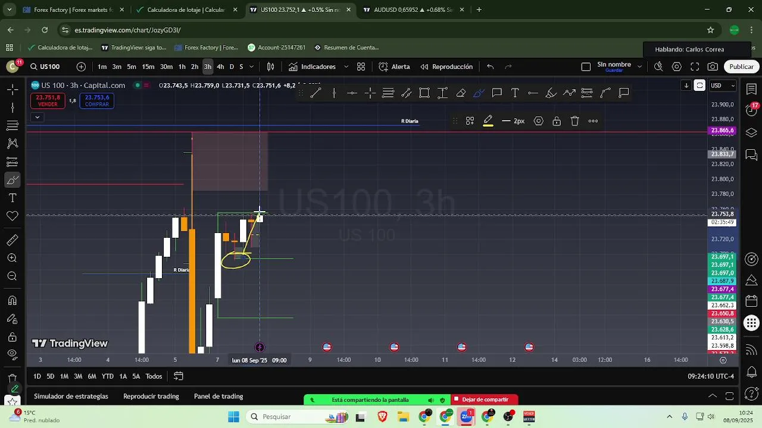
Task: Toggle stay in drawing mode pencil-lock icon
Action: point(12,319)
